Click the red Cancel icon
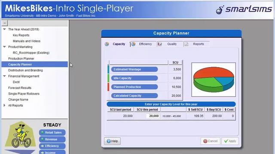Viewport: 275px width, 154px height. click(x=205, y=141)
